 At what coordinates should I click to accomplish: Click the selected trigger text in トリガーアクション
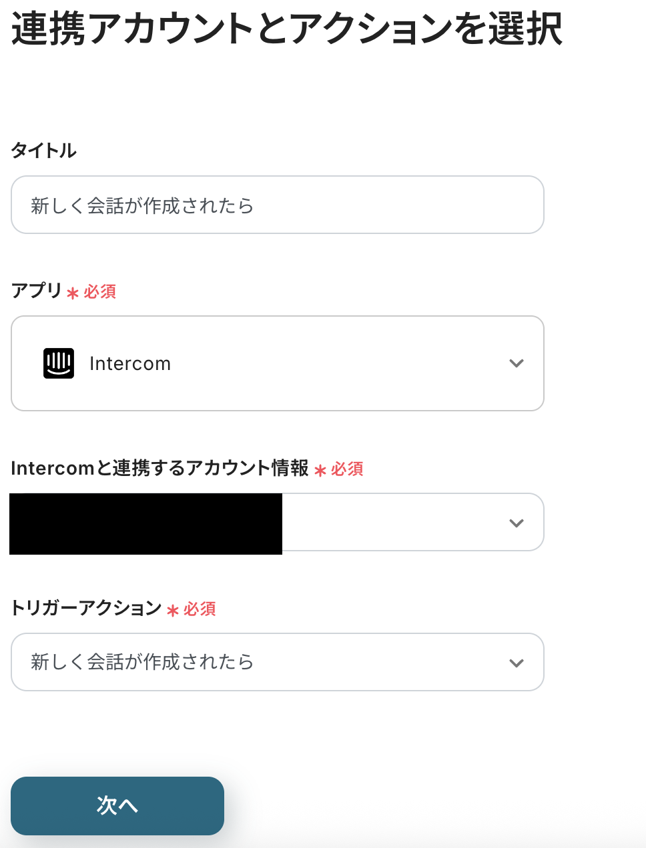(x=142, y=662)
